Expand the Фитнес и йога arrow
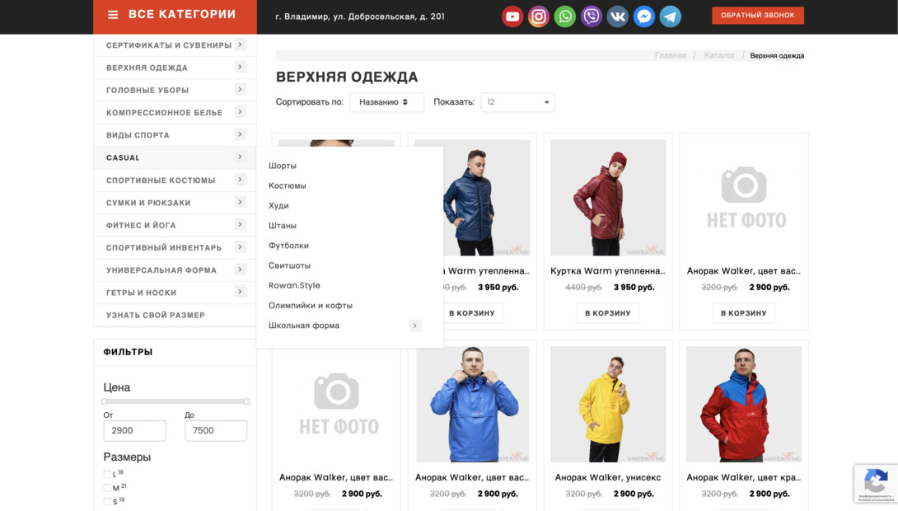The height and width of the screenshot is (511, 898). 240,224
